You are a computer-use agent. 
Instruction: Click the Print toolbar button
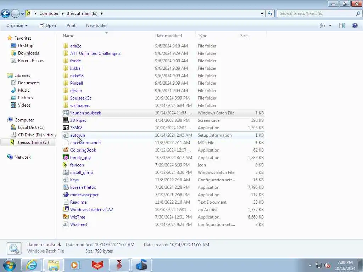pyautogui.click(x=71, y=25)
